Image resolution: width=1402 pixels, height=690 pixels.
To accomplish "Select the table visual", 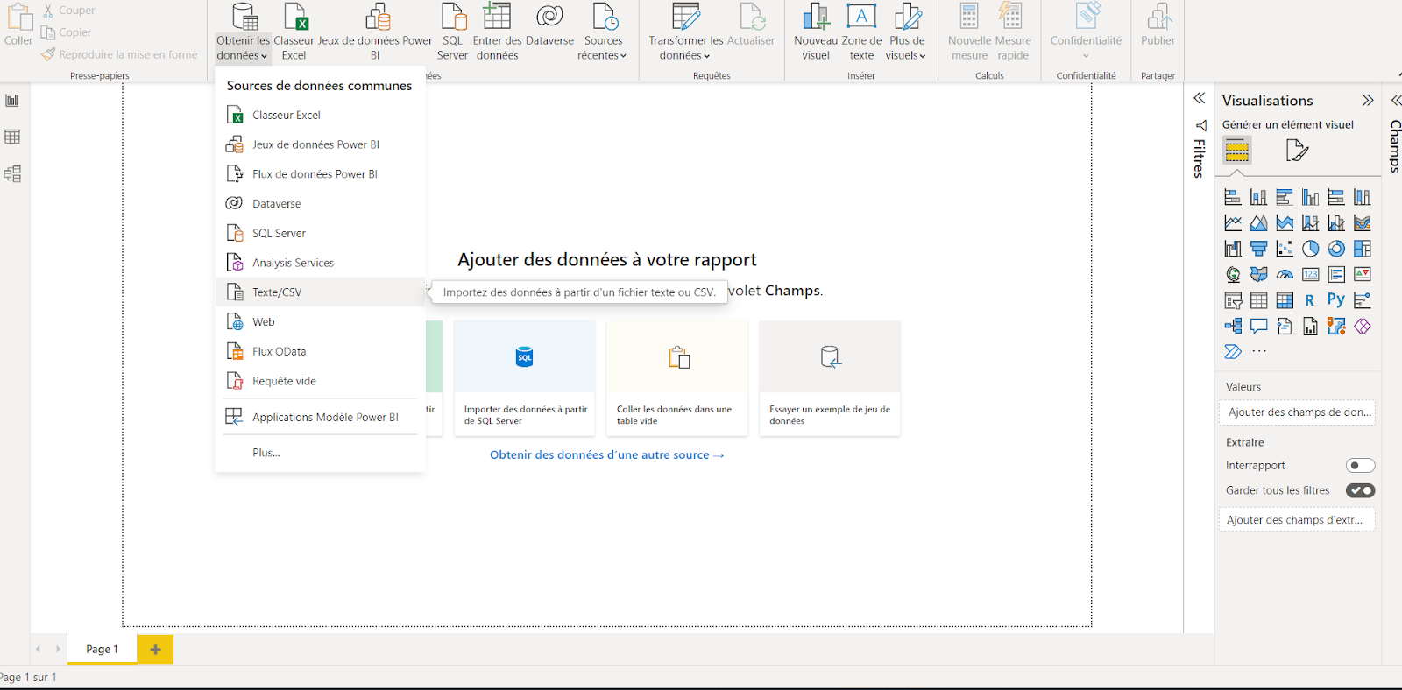I will coord(1259,300).
